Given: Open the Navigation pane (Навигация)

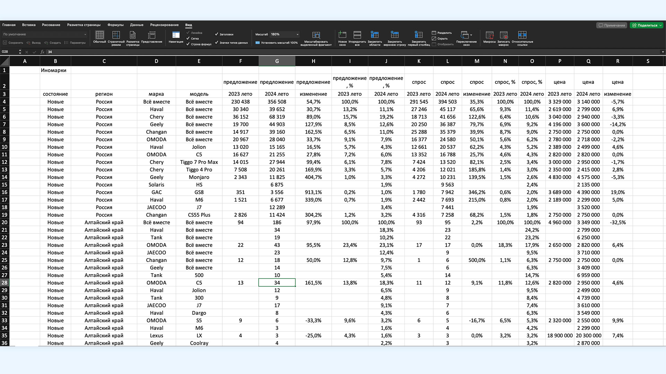Looking at the screenshot, I should pyautogui.click(x=176, y=37).
